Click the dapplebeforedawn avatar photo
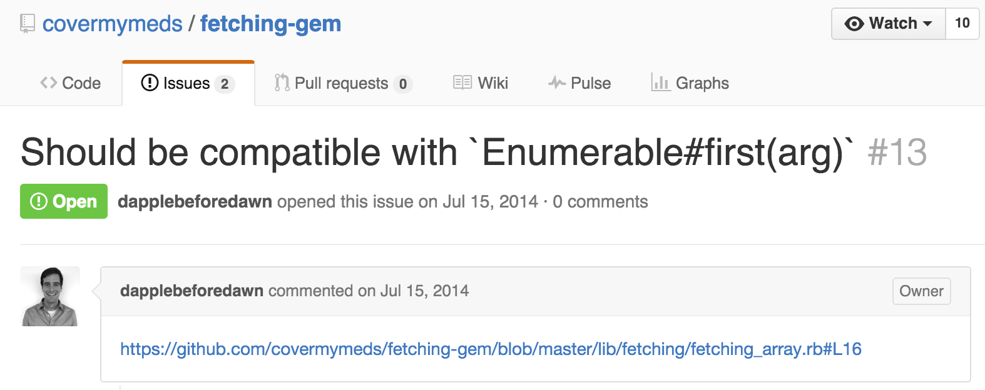Viewport: 985px width, 390px height. coord(50,296)
